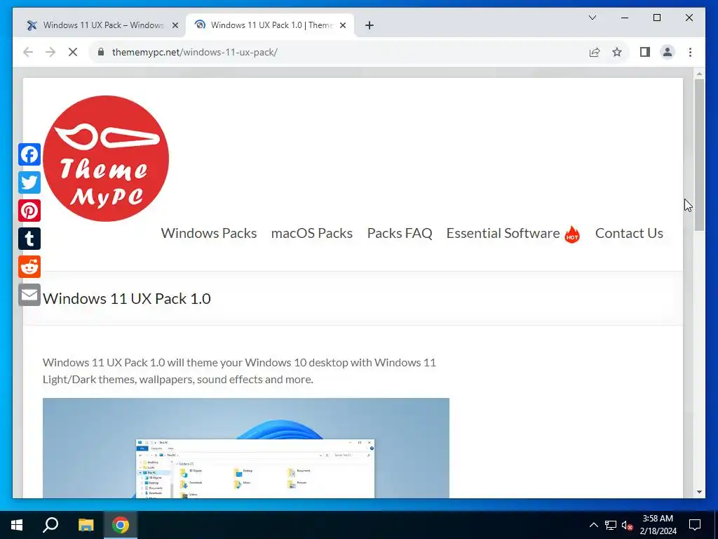This screenshot has height=539, width=718.
Task: Open Chrome side panel
Action: pos(645,52)
